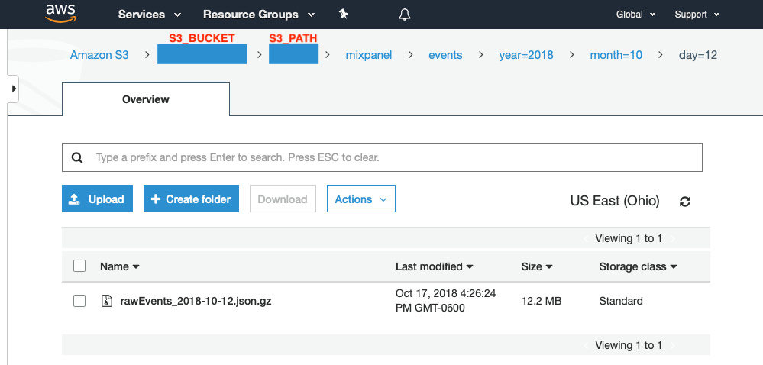
Task: Click the 12.2 MB size value
Action: (x=542, y=302)
